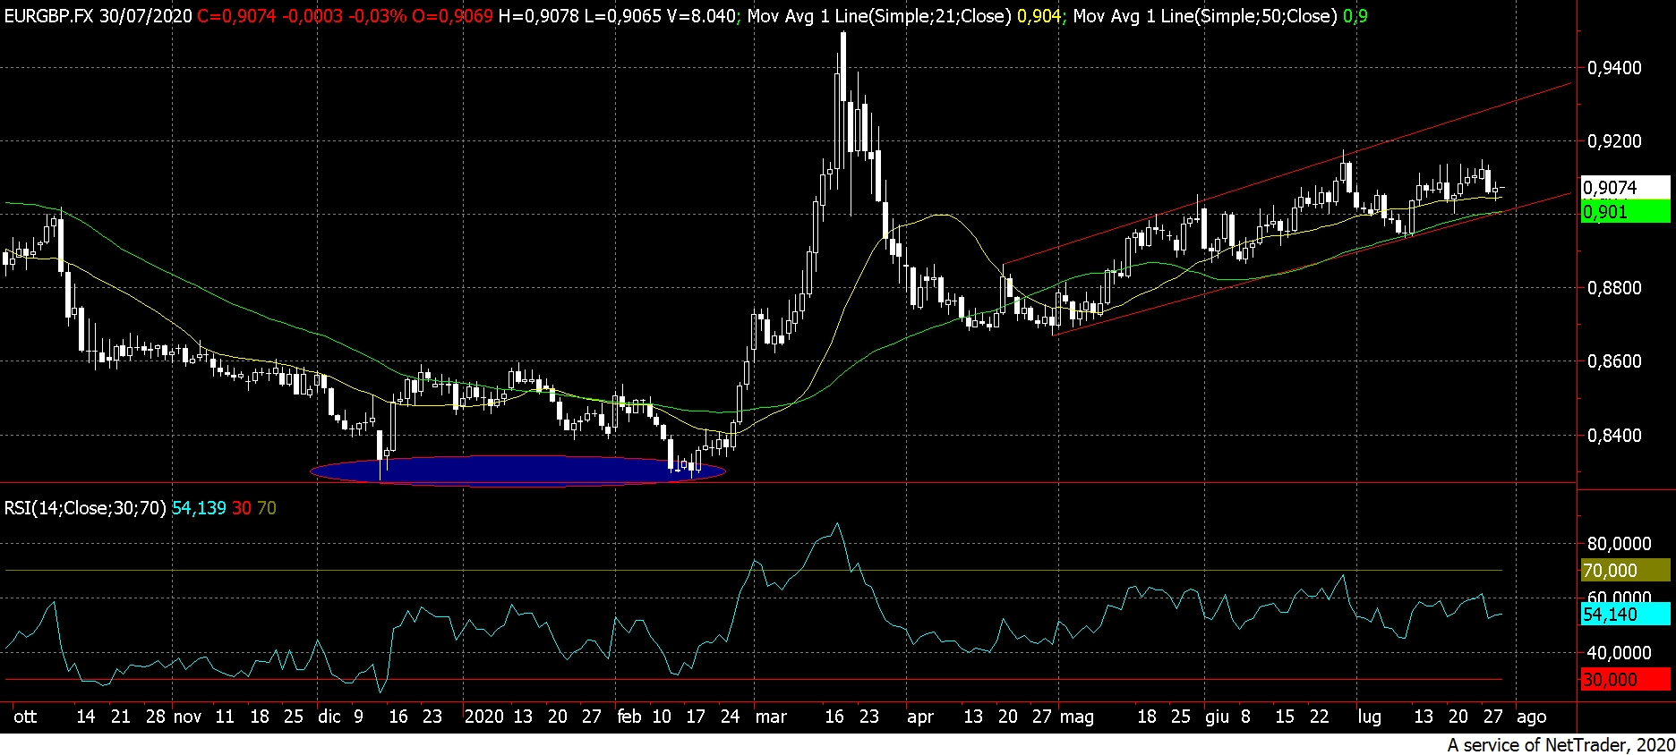Select the Mov Avg Simple;21;Close indicator label
The height and width of the screenshot is (755, 1676).
pyautogui.click(x=879, y=16)
